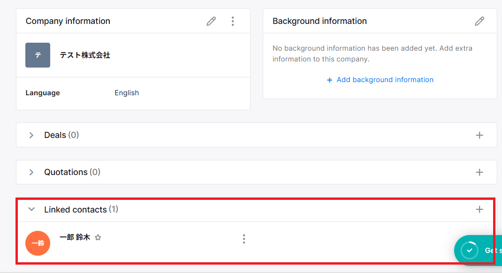Image resolution: width=502 pixels, height=274 pixels.
Task: Click the English language value
Action: 127,93
